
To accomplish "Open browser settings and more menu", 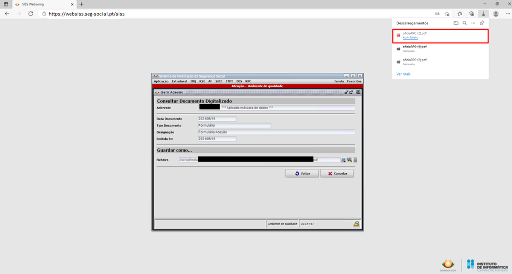I will click(508, 13).
